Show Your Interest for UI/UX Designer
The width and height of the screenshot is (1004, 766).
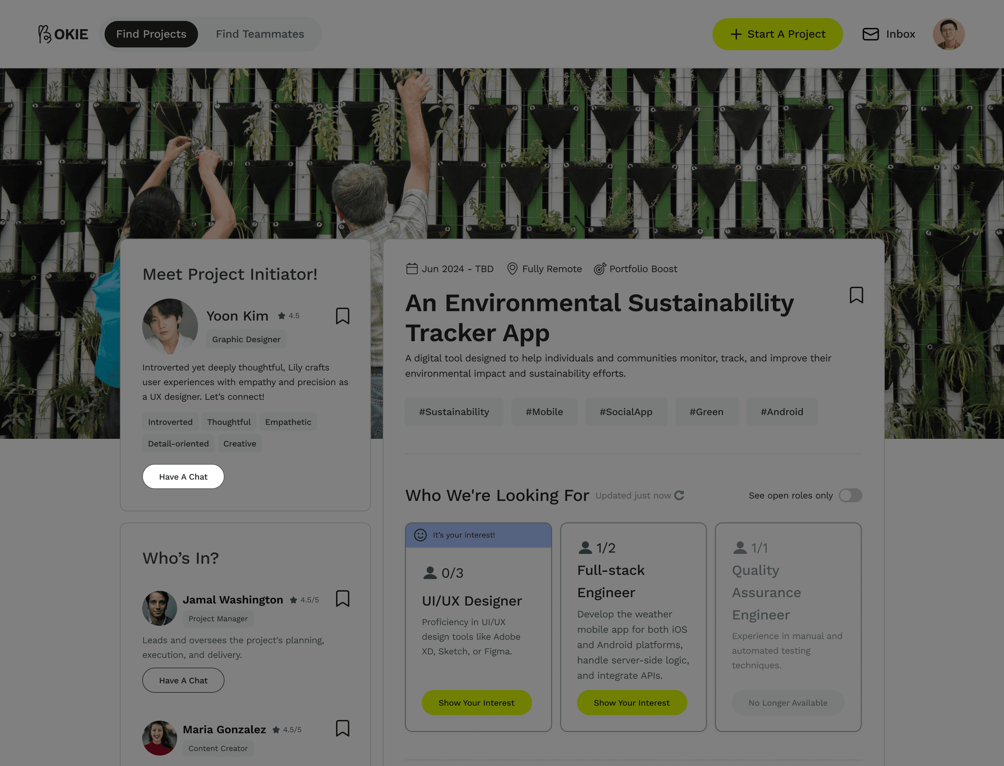coord(476,703)
